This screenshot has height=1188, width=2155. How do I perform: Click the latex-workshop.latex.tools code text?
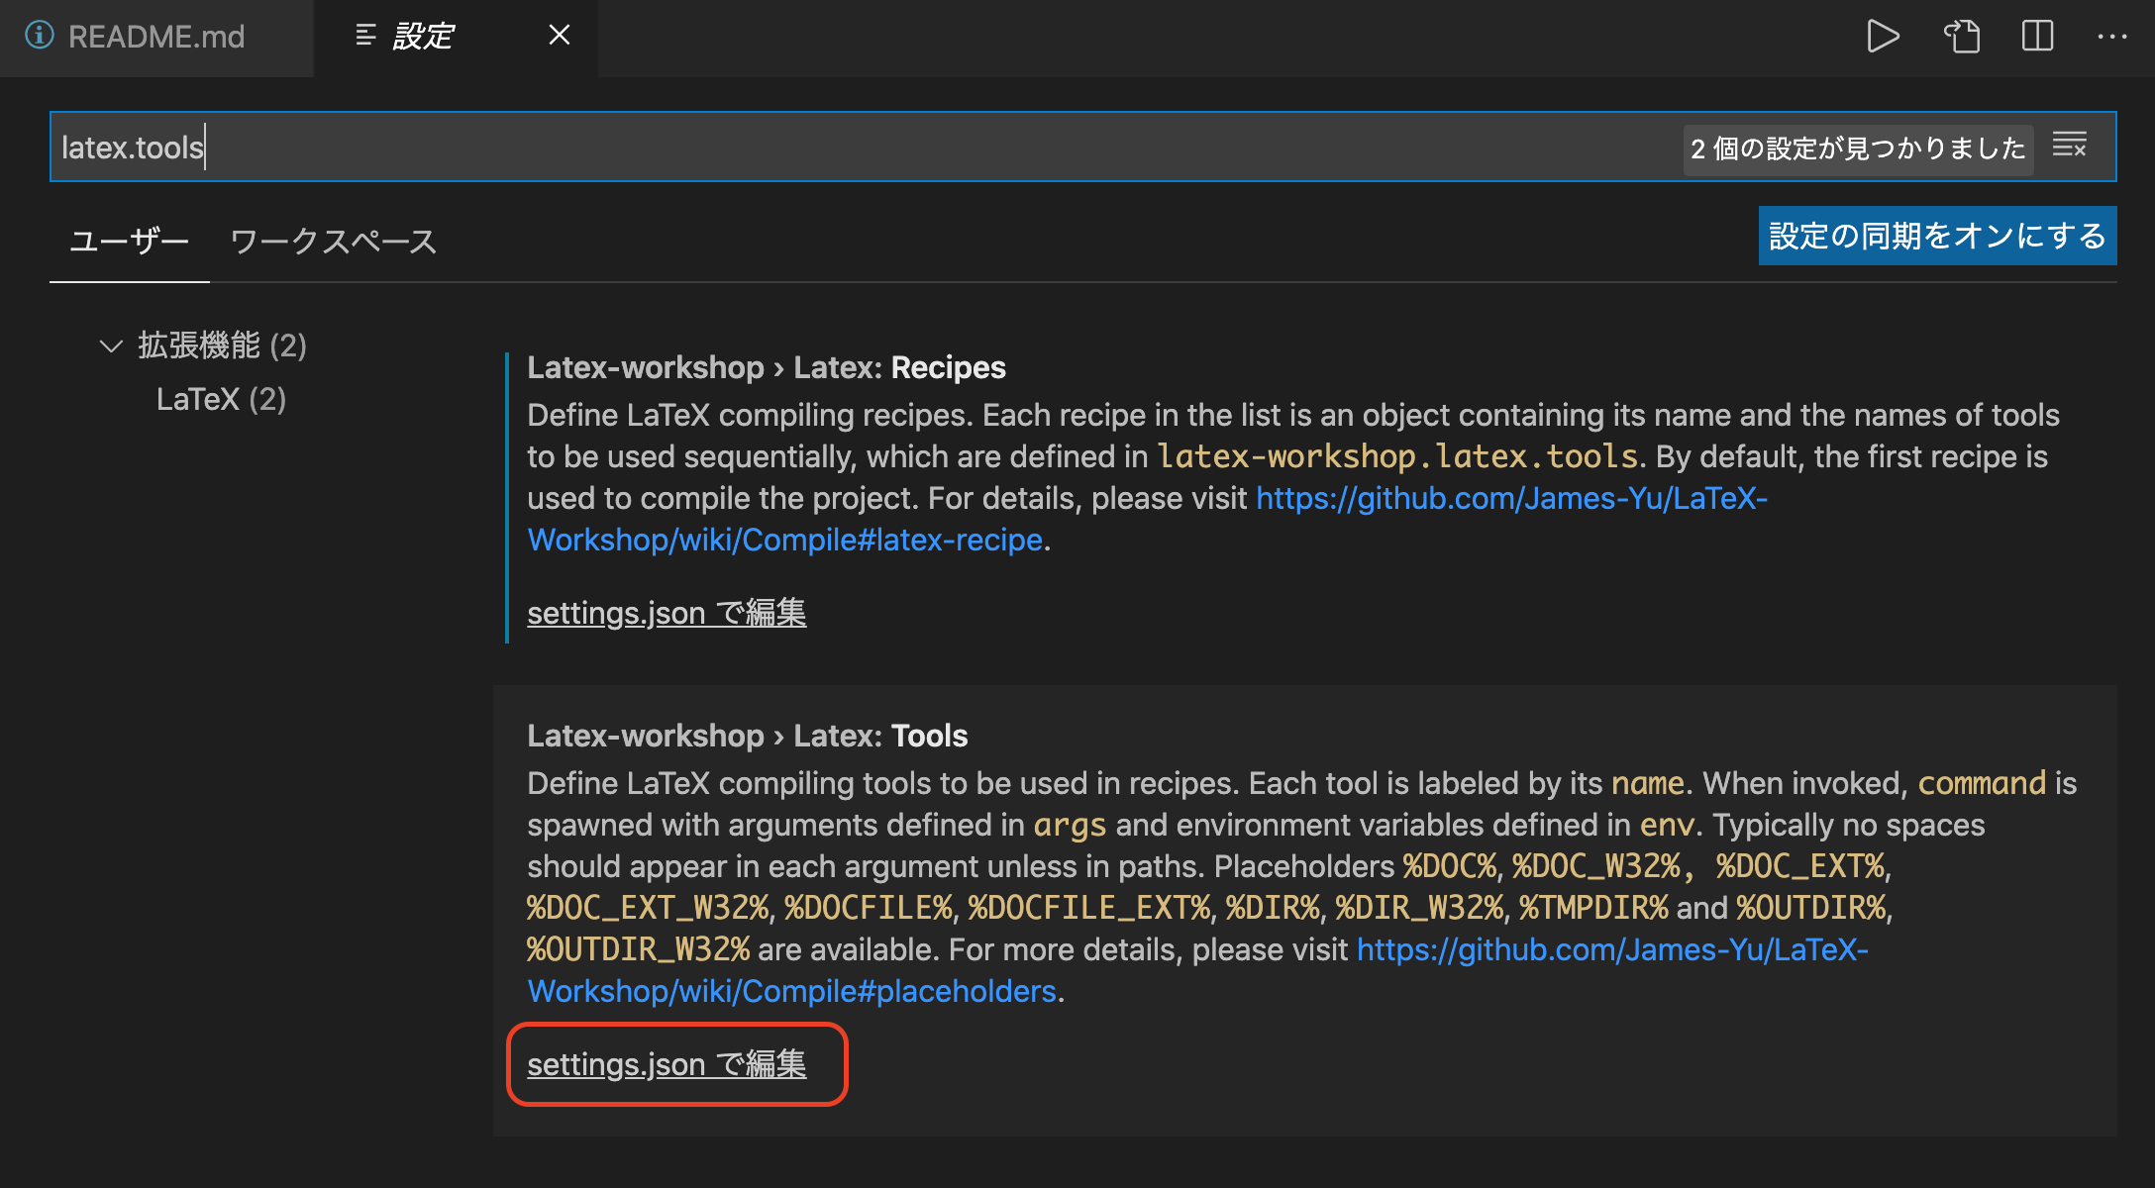1397,456
